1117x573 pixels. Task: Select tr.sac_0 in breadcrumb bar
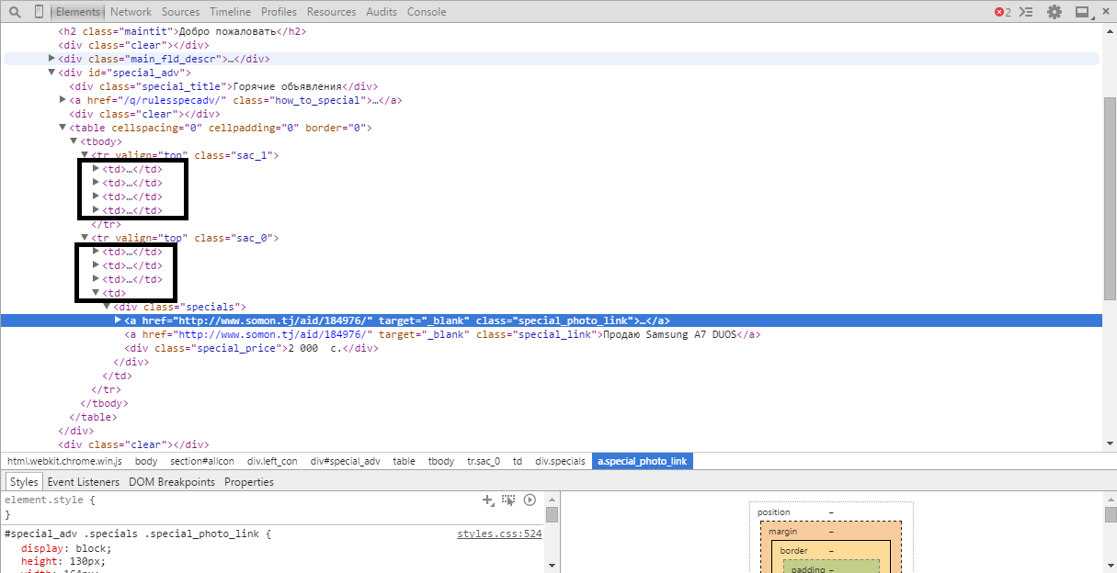(484, 461)
